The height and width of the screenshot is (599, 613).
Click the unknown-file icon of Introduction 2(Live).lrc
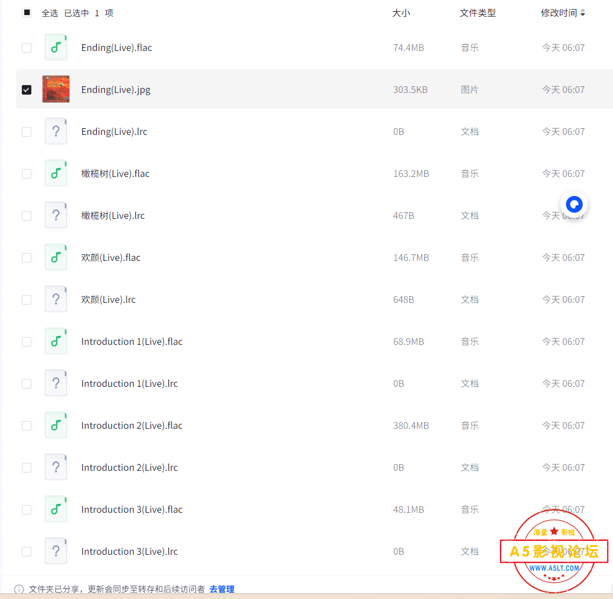(x=56, y=467)
